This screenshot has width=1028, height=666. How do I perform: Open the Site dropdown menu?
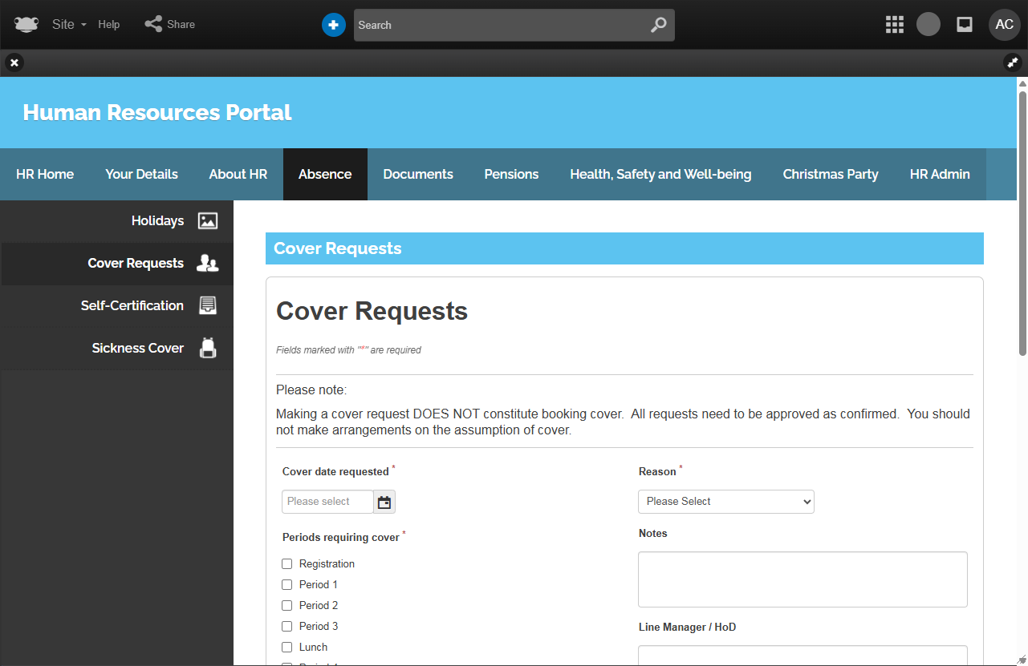click(68, 25)
